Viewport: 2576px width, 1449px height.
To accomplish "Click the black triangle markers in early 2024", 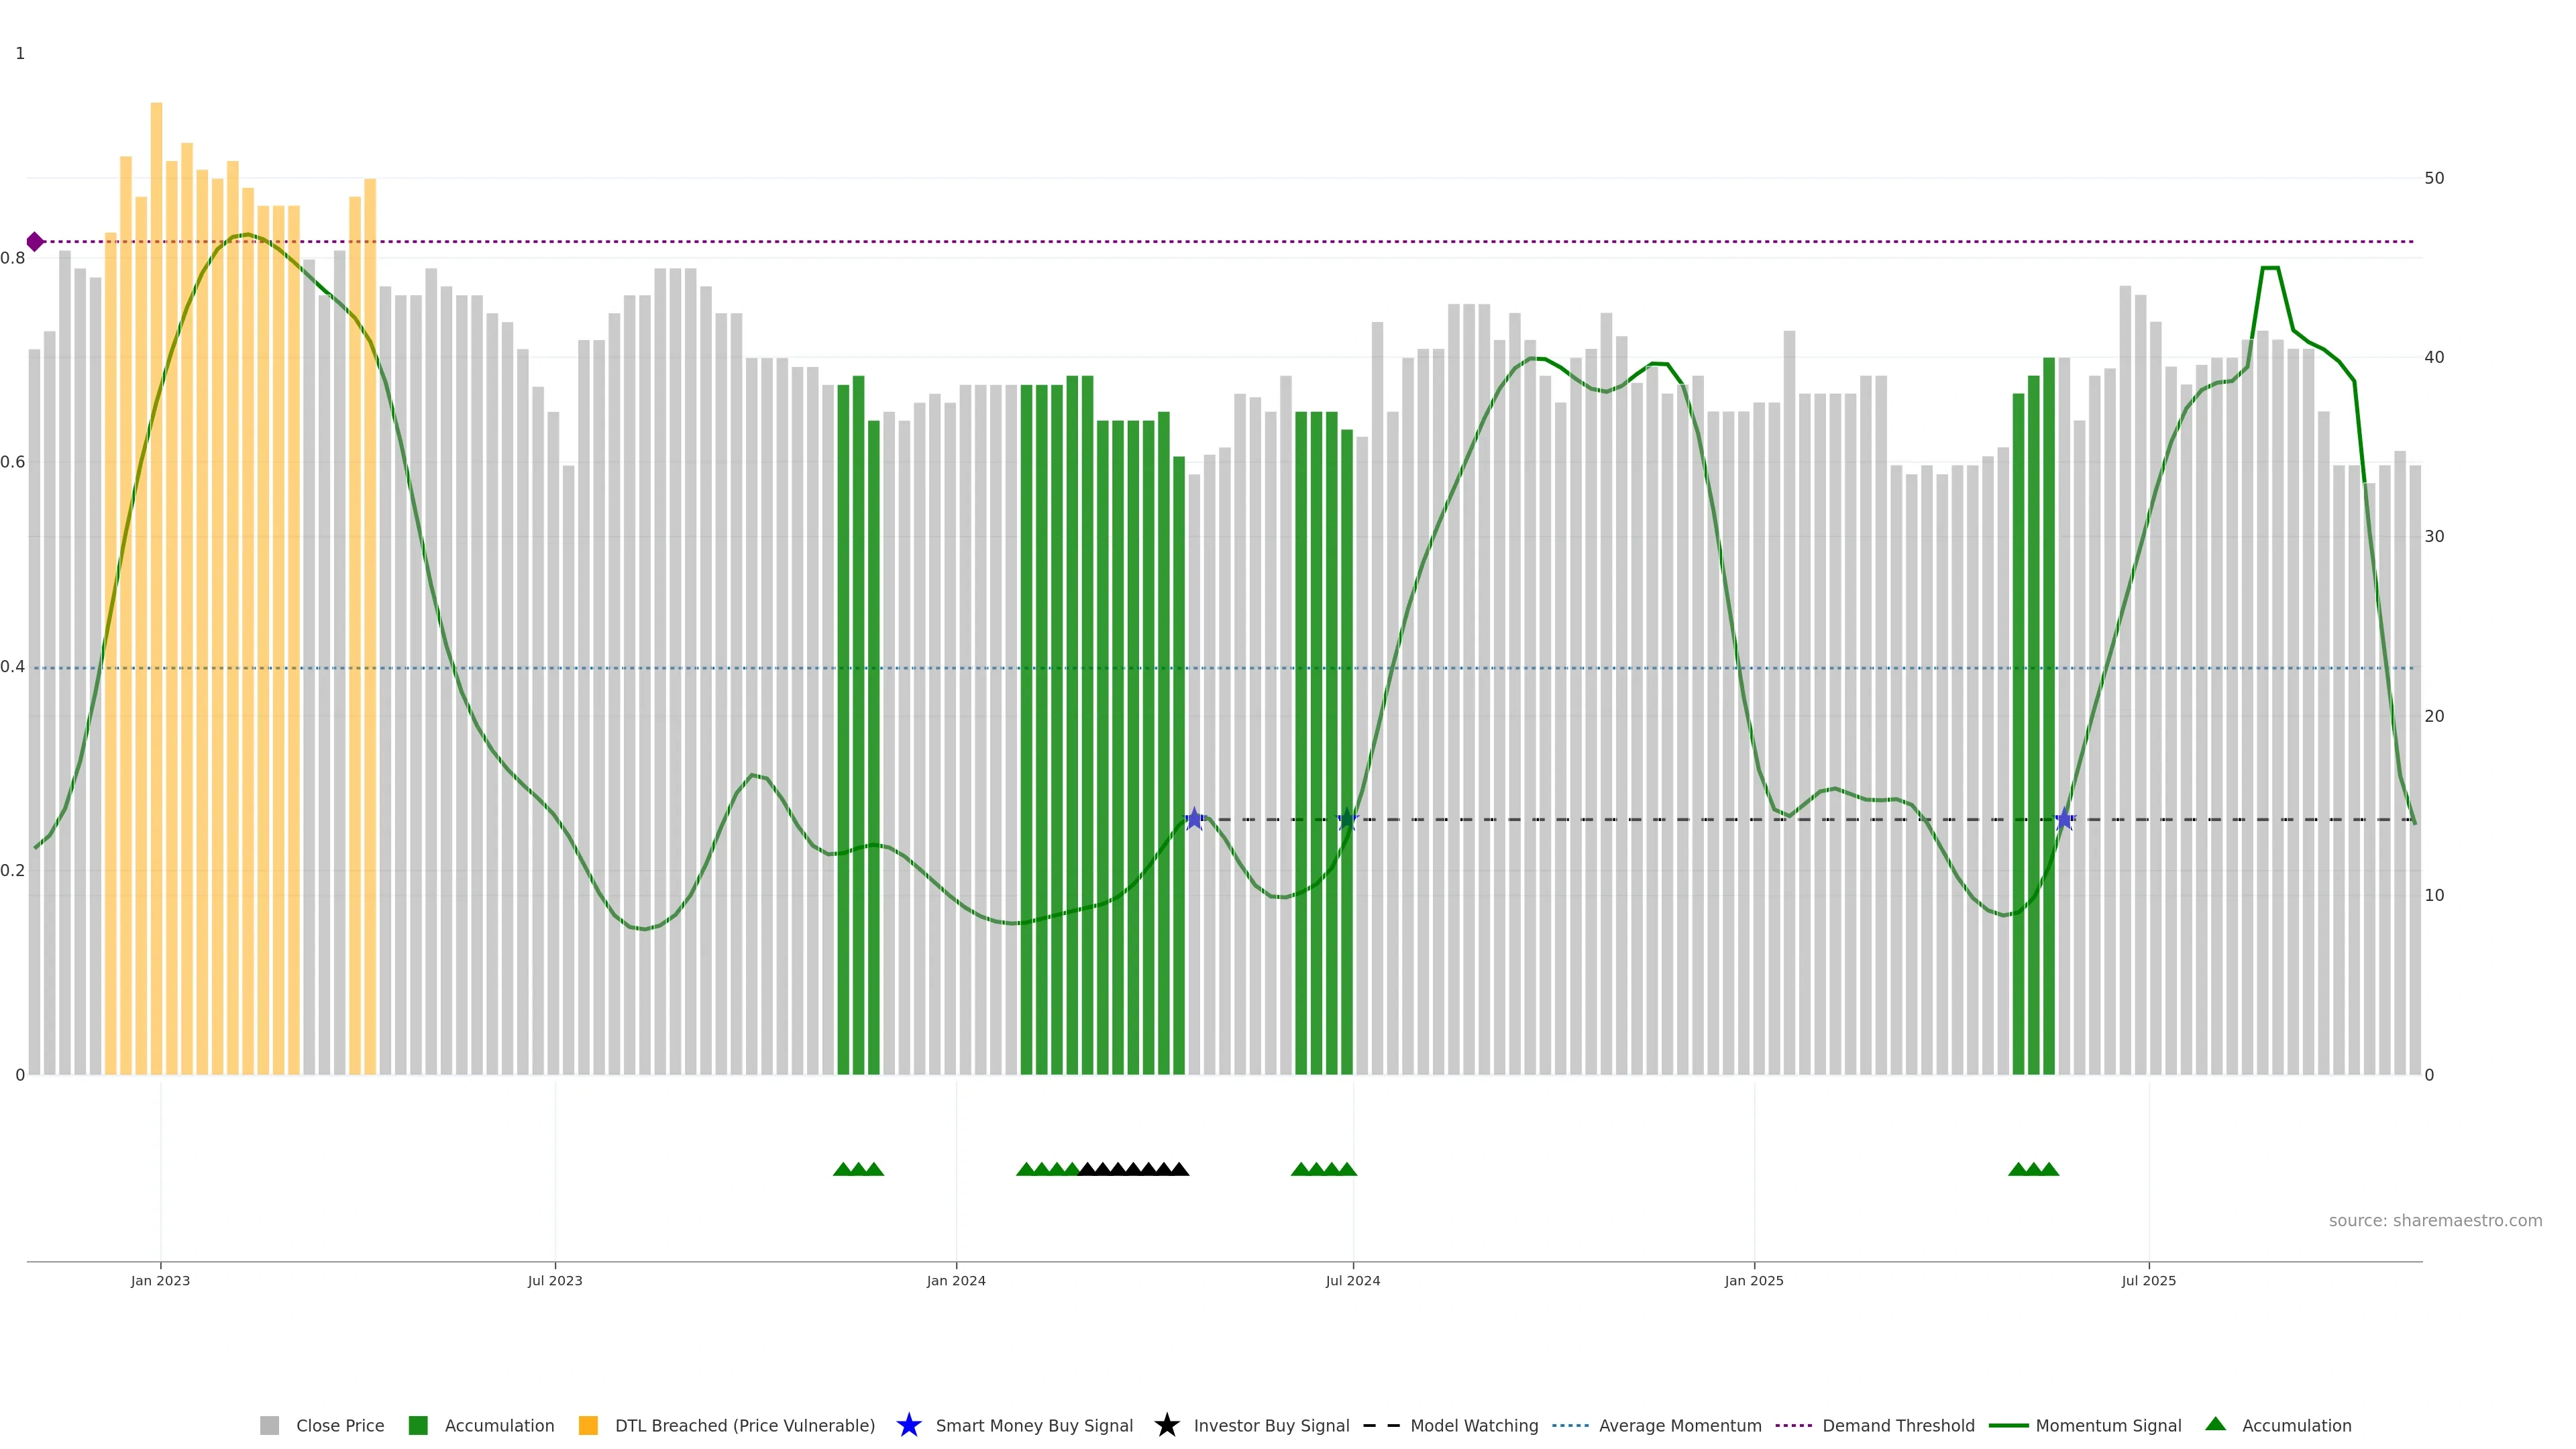I will (x=1133, y=1169).
